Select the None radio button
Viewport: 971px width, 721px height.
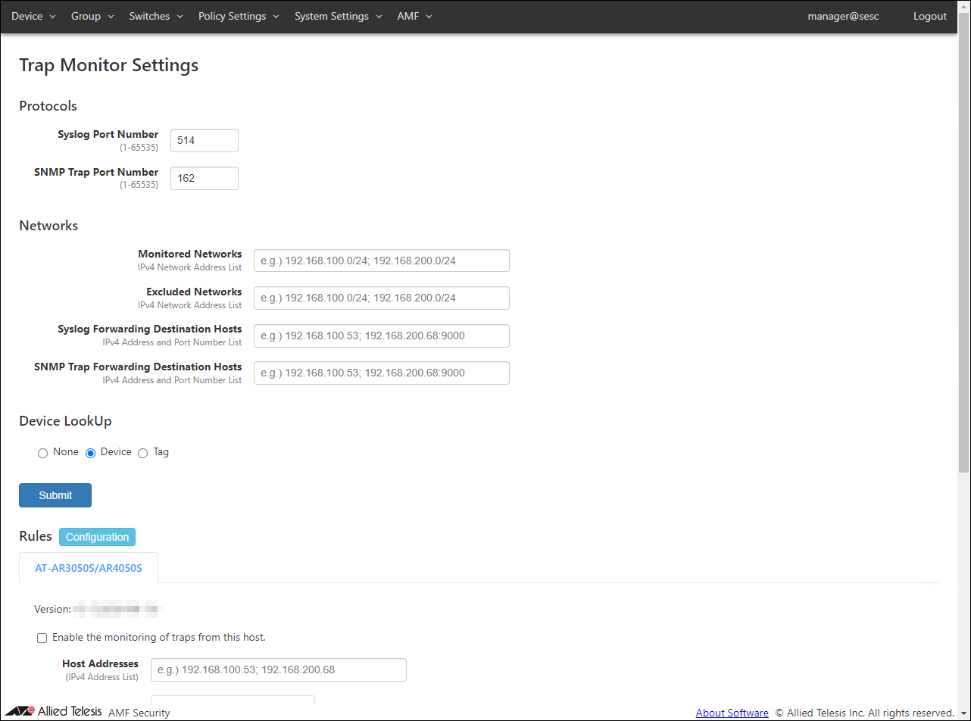42,453
